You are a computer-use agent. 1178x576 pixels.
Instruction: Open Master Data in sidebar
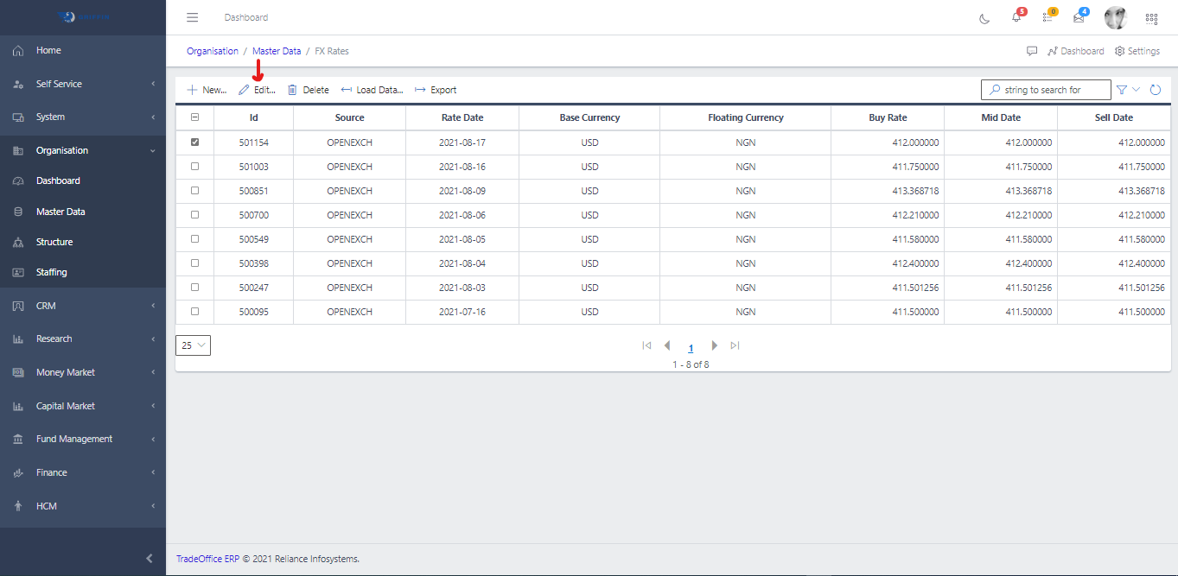[x=60, y=212]
